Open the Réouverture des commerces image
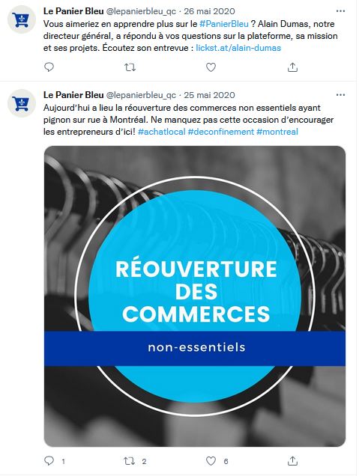Image resolution: width=359 pixels, height=476 pixels. [x=195, y=296]
